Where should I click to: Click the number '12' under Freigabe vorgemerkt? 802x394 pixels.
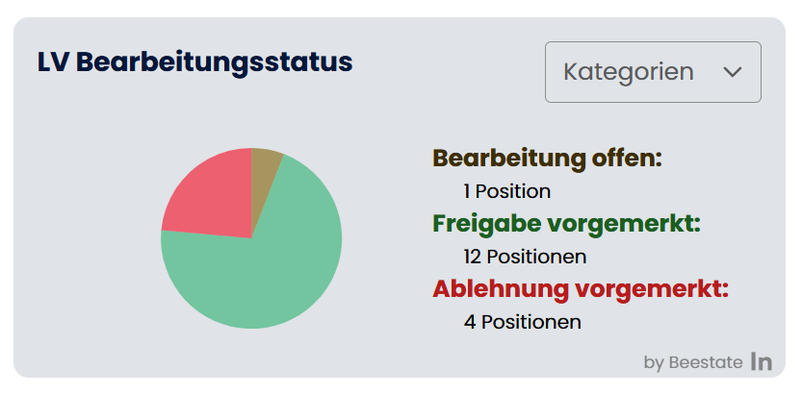[x=472, y=257]
